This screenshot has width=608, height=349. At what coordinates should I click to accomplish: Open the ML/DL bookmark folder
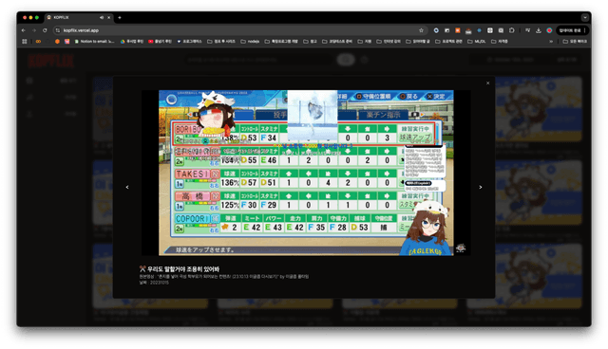point(477,42)
